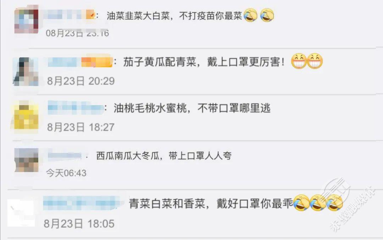This screenshot has width=383, height=240.
Task: Open the blurred username before 油桃毛桃水蜜桃
Action: (76, 108)
